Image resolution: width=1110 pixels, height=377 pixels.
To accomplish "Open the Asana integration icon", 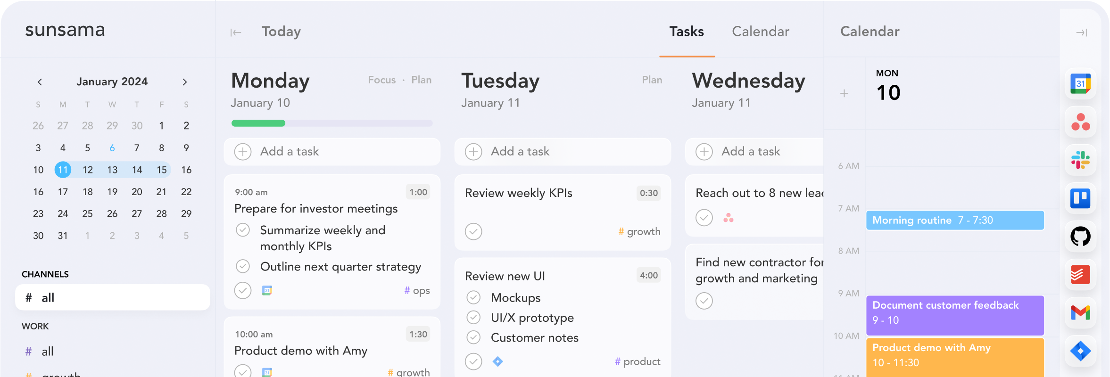I will coord(1080,122).
